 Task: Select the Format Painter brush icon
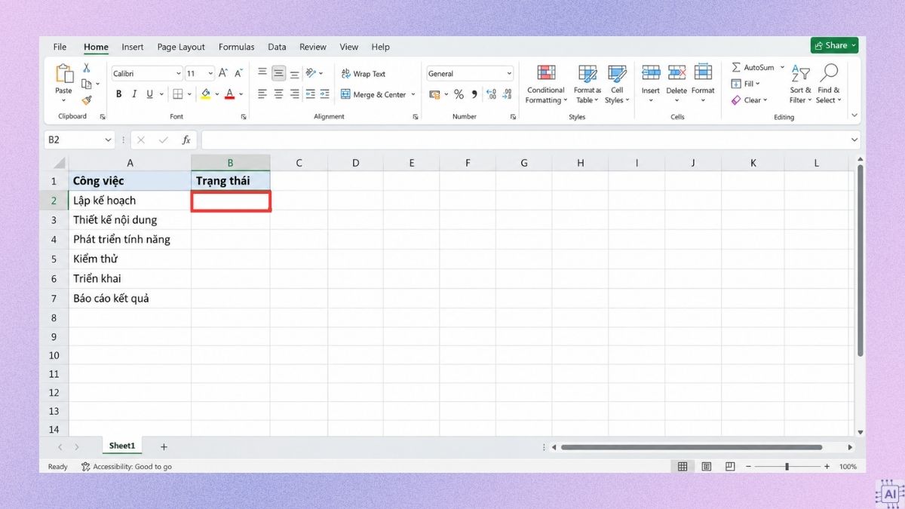[x=87, y=100]
